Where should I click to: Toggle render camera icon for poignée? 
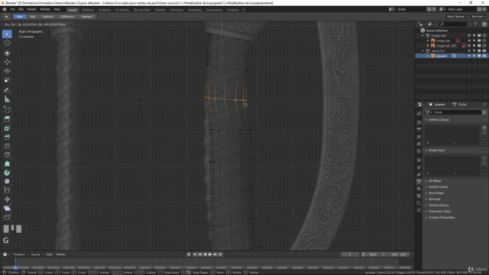pyautogui.click(x=484, y=56)
